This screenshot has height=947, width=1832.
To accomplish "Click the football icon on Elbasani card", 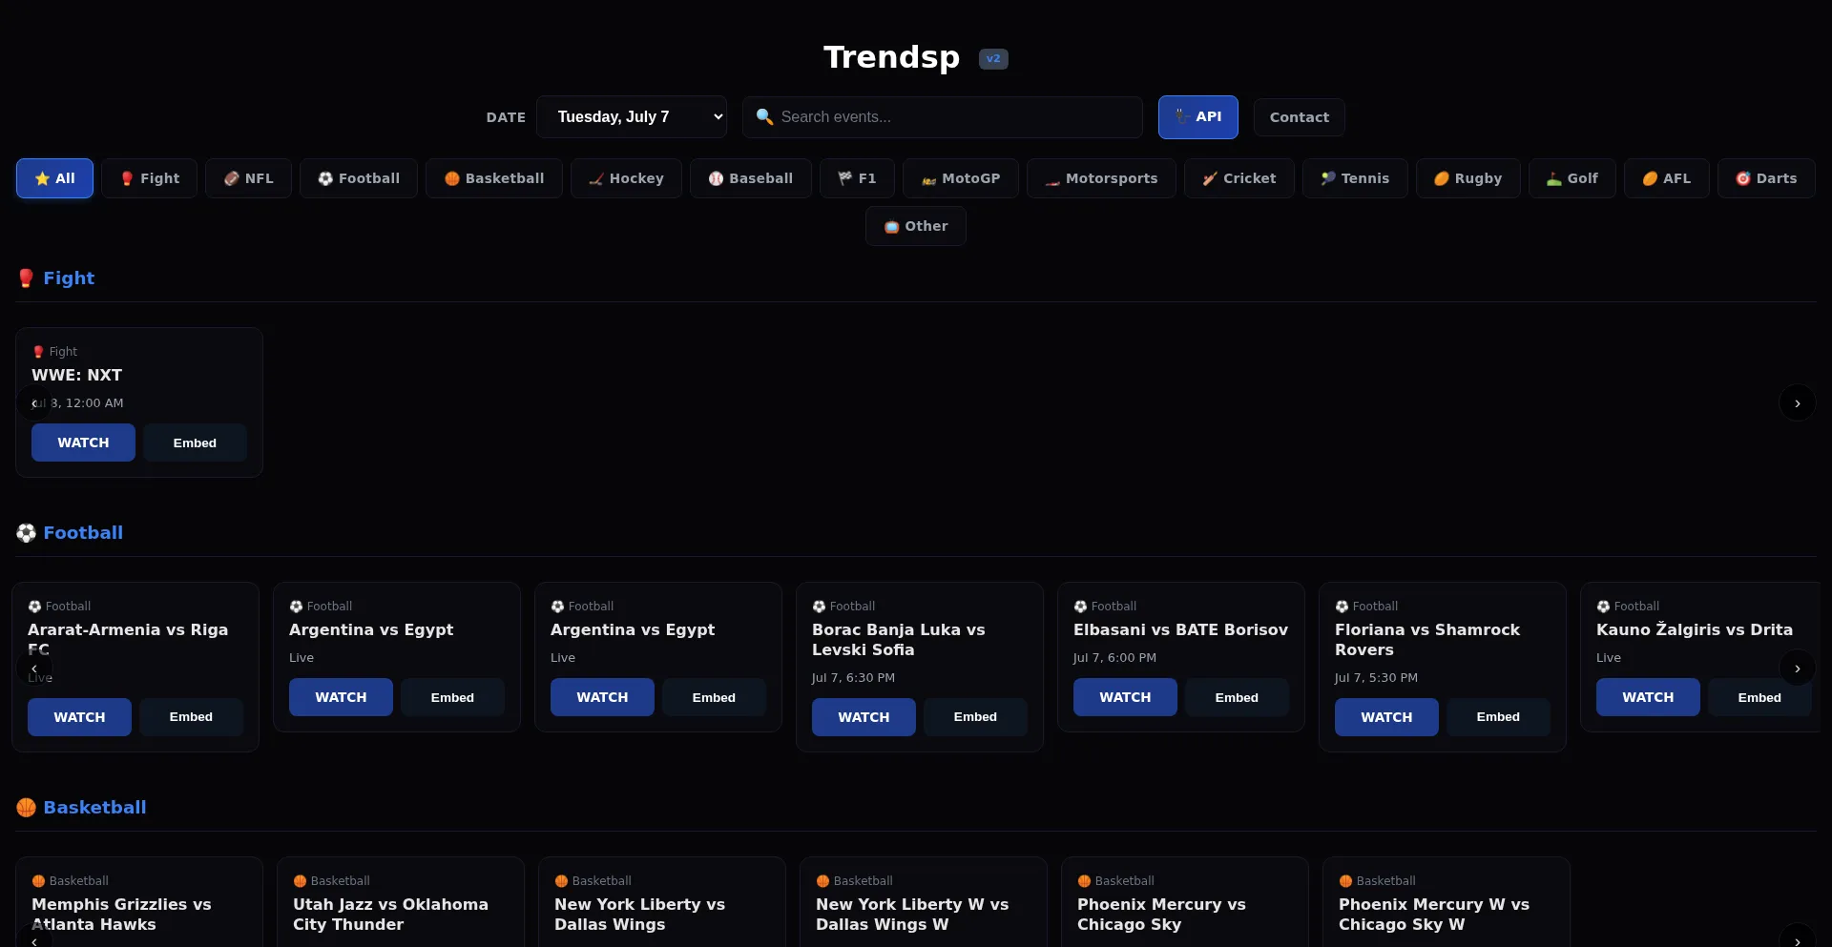I will (1080, 607).
